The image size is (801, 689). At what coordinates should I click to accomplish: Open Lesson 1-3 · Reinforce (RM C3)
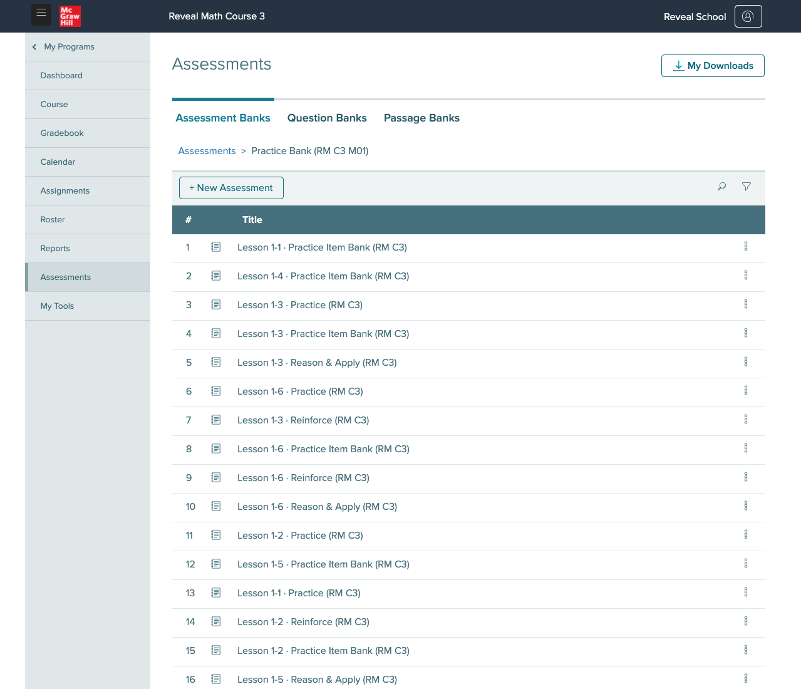[303, 420]
